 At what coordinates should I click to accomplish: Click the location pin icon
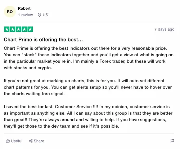[39, 15]
